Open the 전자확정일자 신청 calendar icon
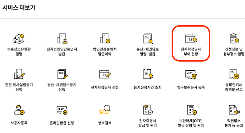The height and width of the screenshot is (133, 245). (105, 74)
